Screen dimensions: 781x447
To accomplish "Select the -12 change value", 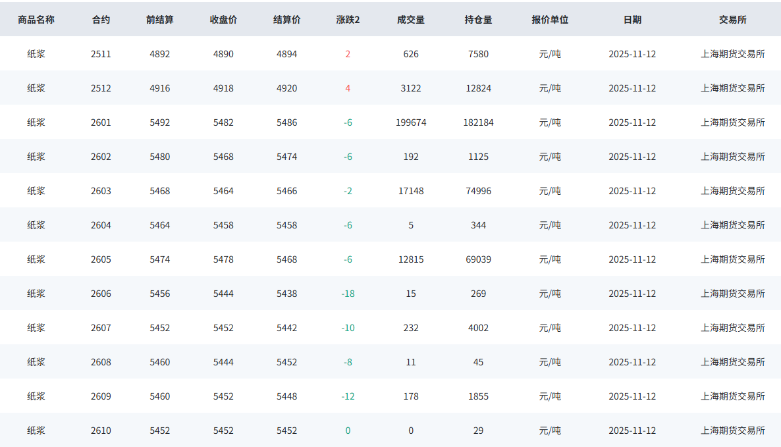I will tap(348, 396).
